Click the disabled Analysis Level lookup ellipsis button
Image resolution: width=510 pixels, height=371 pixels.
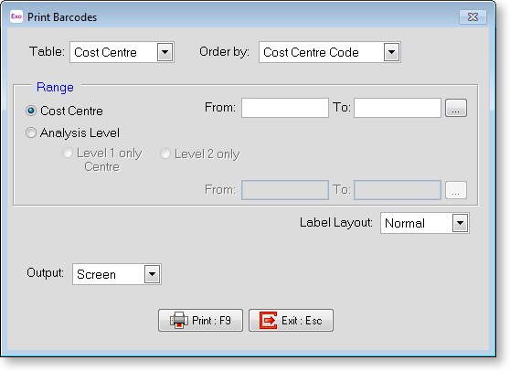coord(456,190)
